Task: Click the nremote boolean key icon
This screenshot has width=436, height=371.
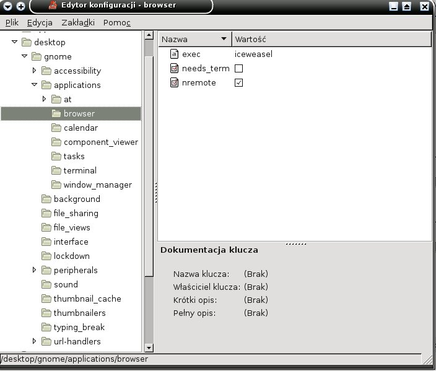Action: point(174,83)
